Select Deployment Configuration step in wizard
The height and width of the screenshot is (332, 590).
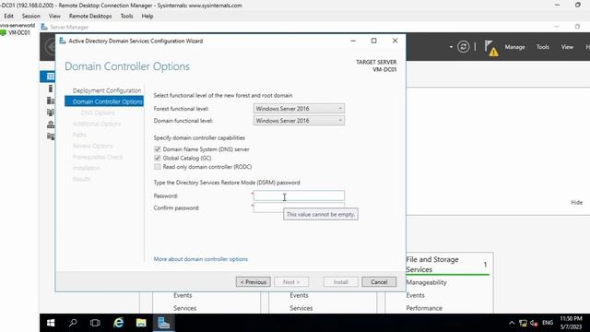(107, 90)
